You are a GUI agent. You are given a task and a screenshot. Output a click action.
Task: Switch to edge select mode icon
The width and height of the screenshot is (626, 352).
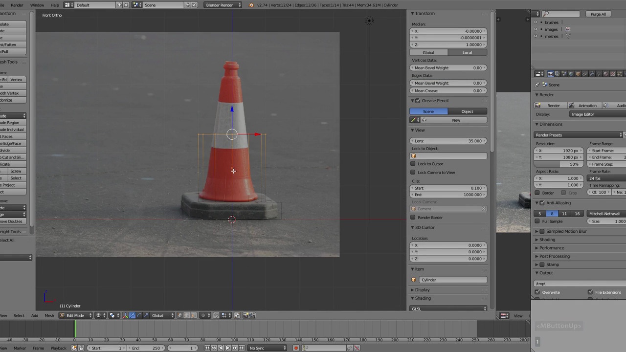[186, 315]
